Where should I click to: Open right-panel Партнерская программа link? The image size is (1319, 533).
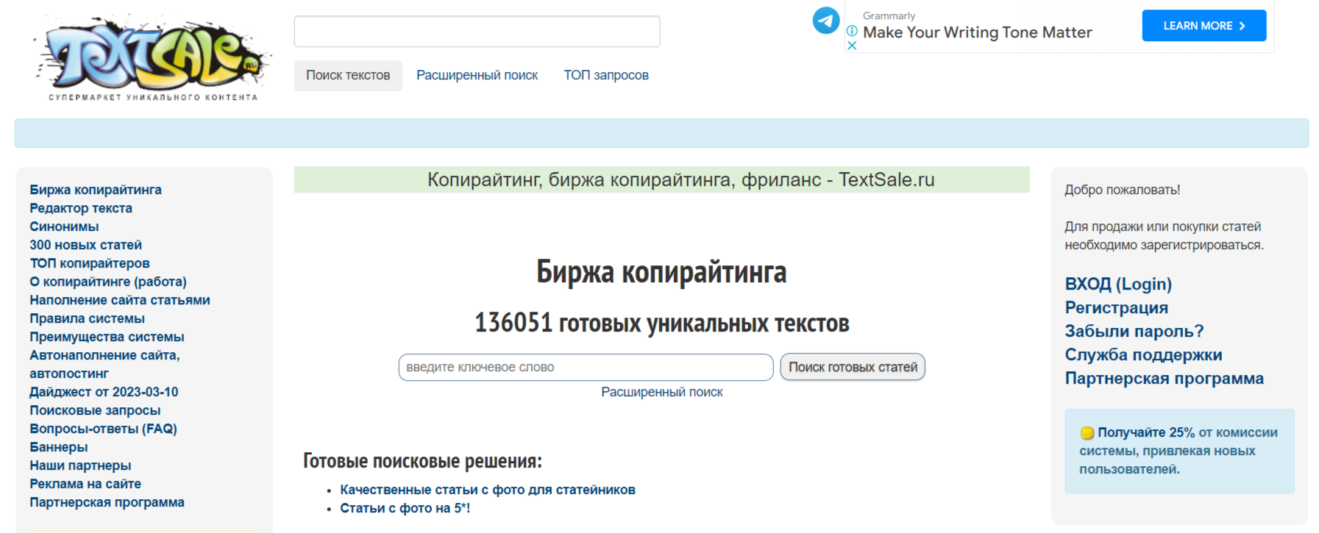(1164, 378)
